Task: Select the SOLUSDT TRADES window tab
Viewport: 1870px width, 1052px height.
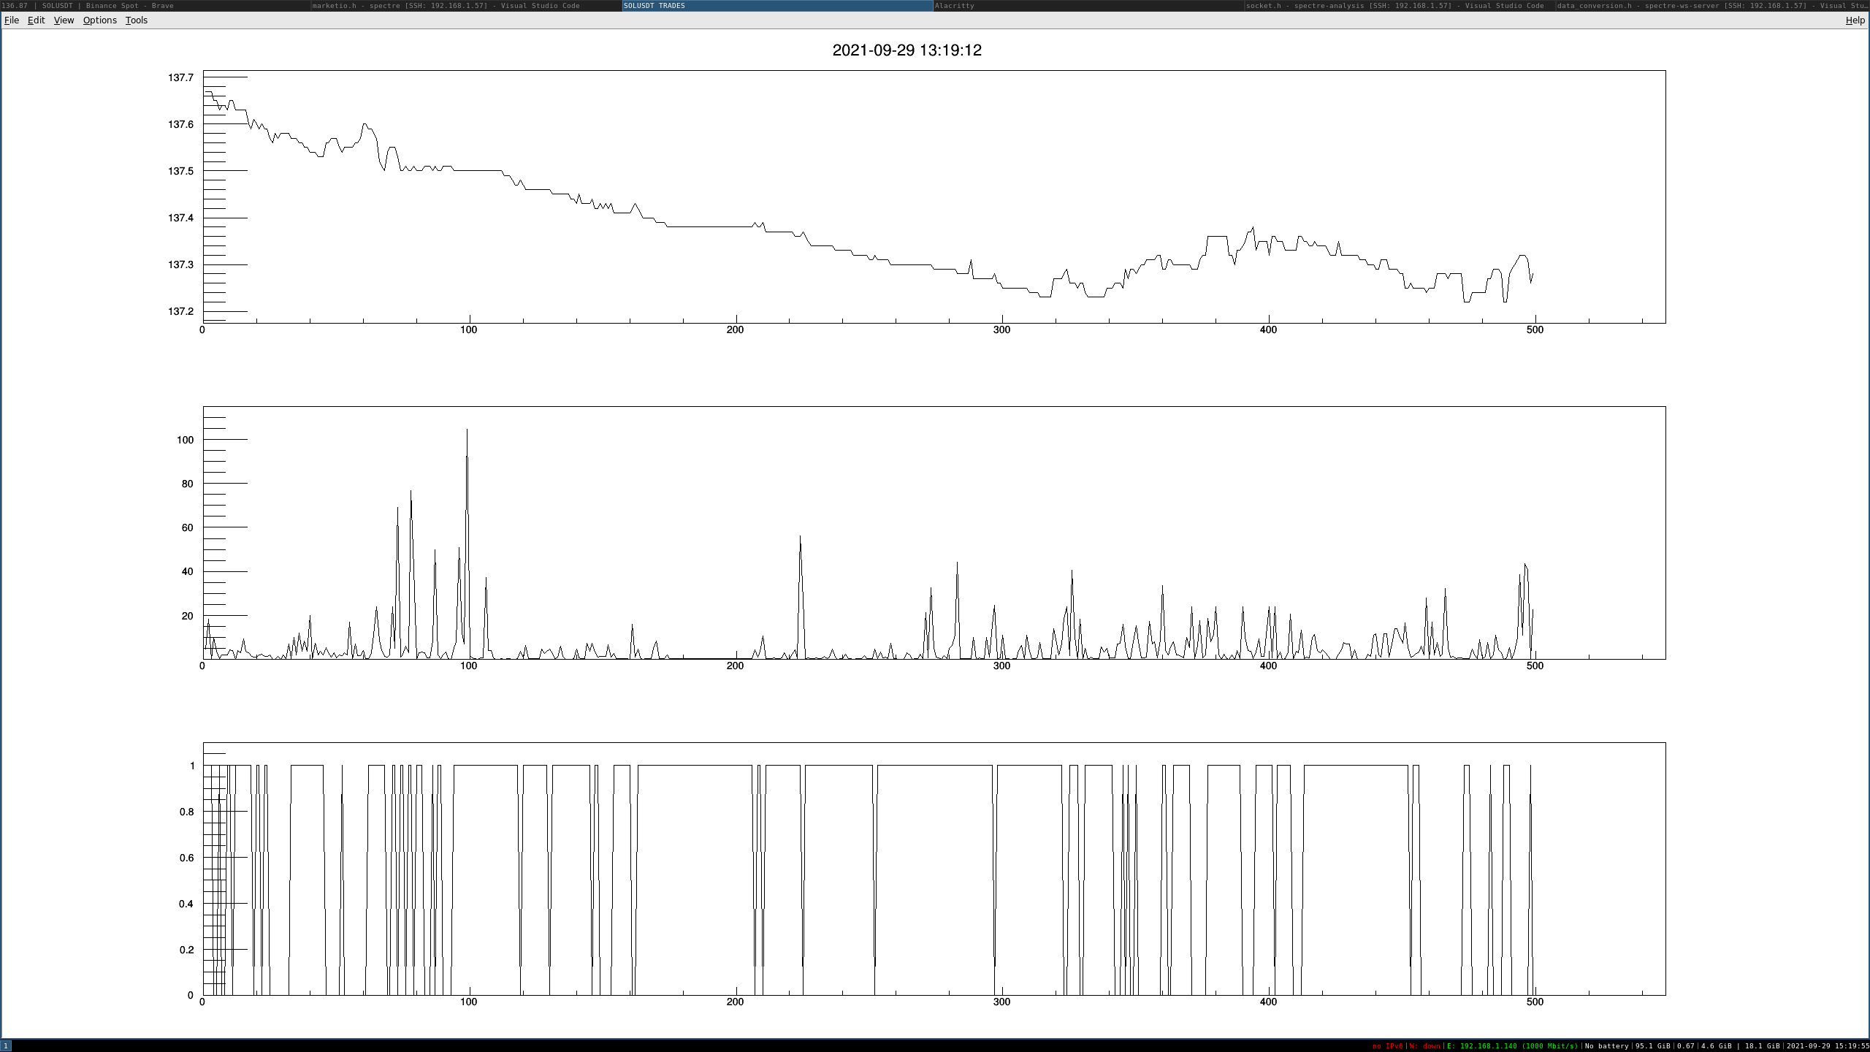Action: pyautogui.click(x=777, y=5)
